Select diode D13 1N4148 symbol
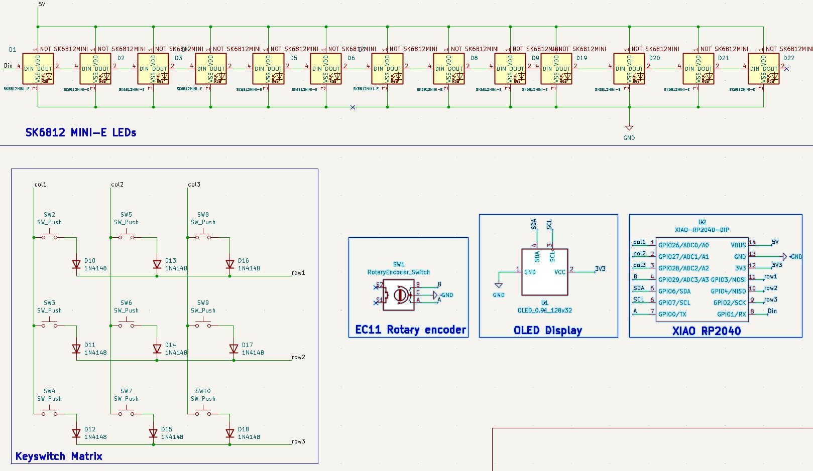This screenshot has width=813, height=471. click(157, 264)
